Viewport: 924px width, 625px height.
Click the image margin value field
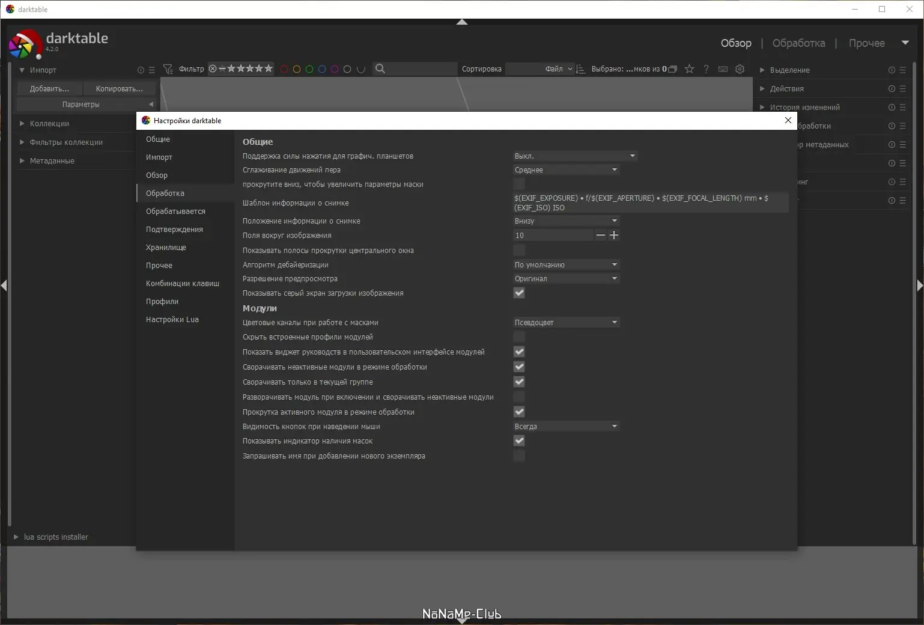tap(553, 235)
